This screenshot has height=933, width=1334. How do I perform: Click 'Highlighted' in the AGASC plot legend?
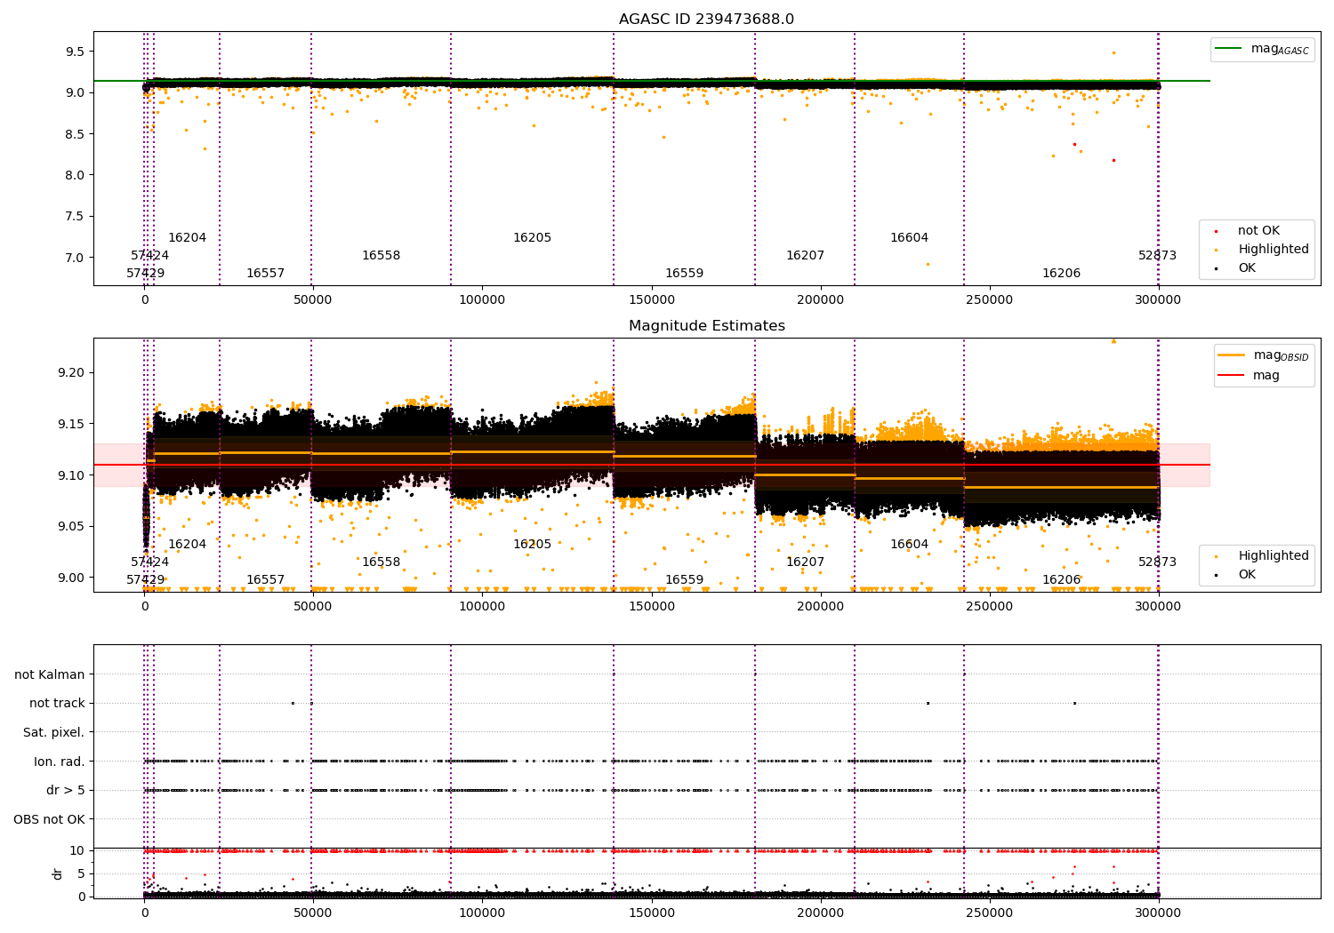[x=1273, y=250]
